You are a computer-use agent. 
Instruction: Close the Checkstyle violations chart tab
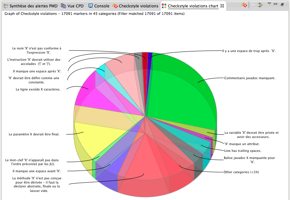pos(222,6)
